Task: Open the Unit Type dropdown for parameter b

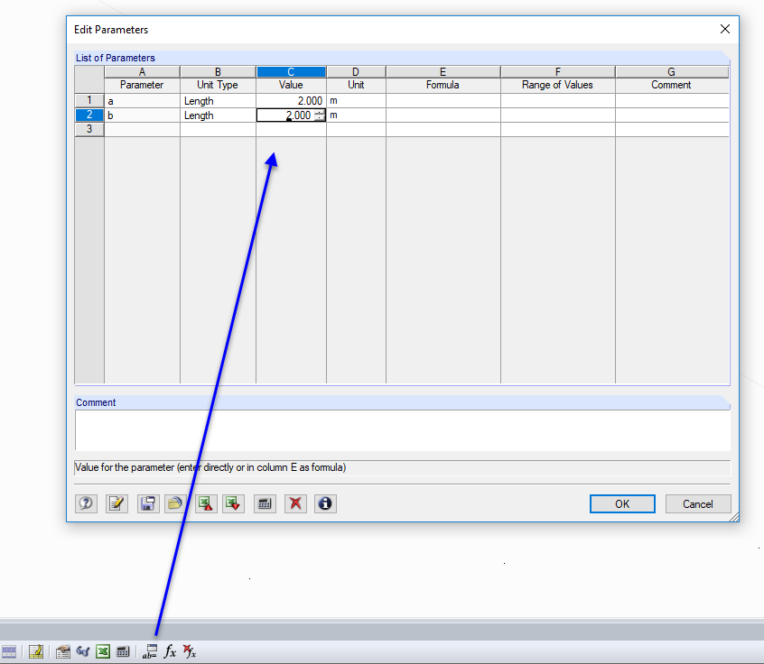Action: [x=217, y=115]
